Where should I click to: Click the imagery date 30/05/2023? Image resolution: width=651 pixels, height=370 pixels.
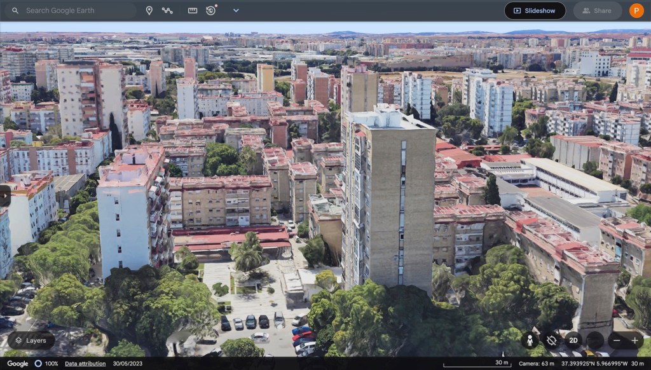pos(128,364)
